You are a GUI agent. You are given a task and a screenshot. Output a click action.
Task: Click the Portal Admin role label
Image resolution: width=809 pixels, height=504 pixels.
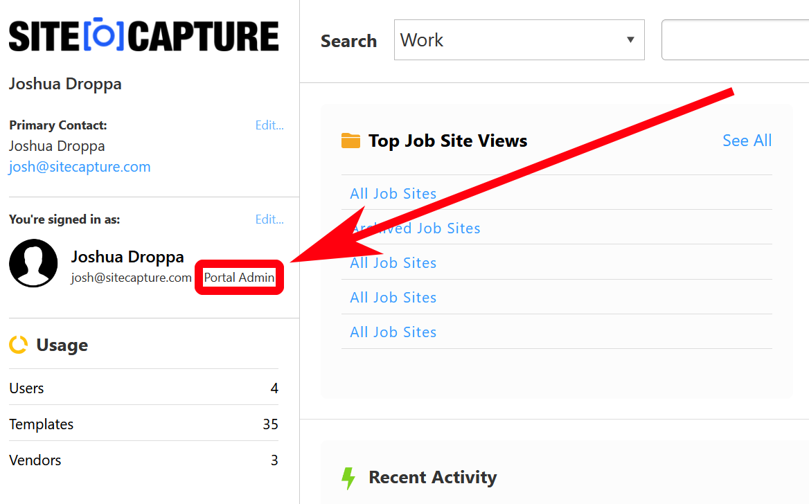[239, 278]
